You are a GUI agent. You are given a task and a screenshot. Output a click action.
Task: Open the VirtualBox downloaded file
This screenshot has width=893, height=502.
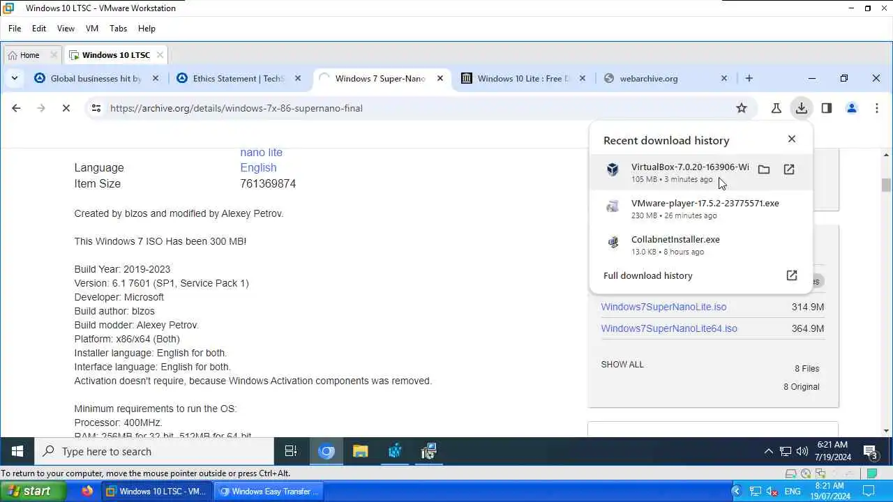pos(789,169)
